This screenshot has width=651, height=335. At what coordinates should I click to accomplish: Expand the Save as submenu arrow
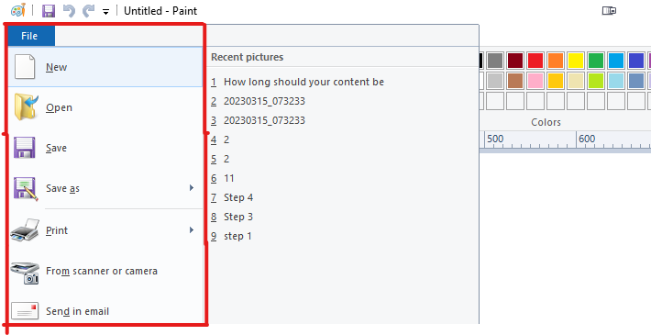[192, 188]
